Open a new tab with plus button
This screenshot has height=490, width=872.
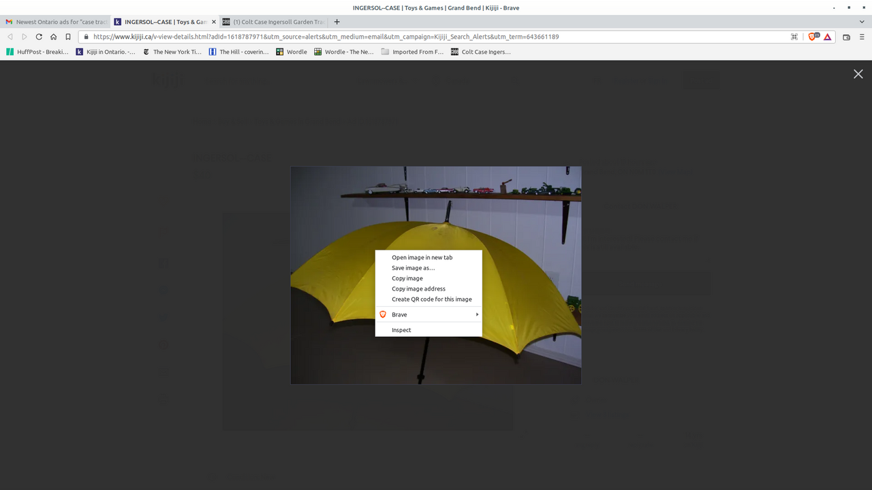(337, 22)
